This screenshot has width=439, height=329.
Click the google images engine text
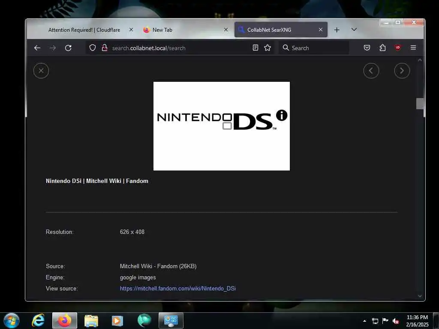138,278
